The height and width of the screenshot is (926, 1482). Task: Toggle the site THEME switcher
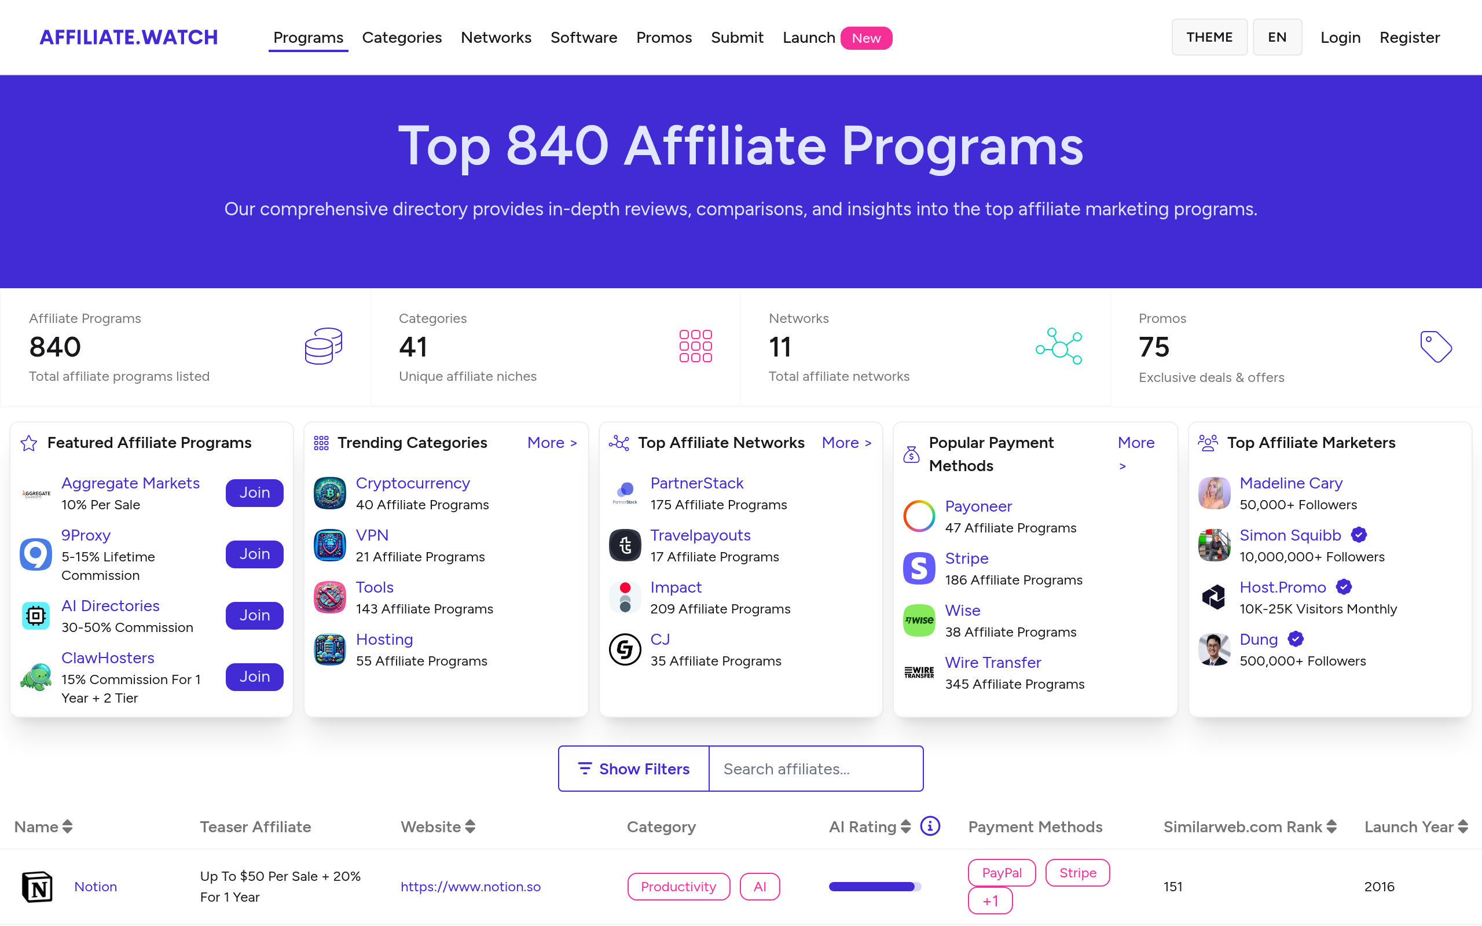coord(1208,36)
